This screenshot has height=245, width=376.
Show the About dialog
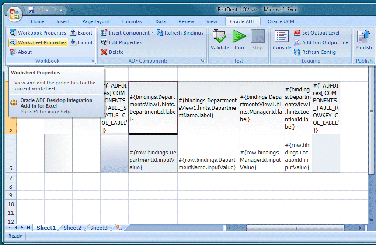[21, 52]
